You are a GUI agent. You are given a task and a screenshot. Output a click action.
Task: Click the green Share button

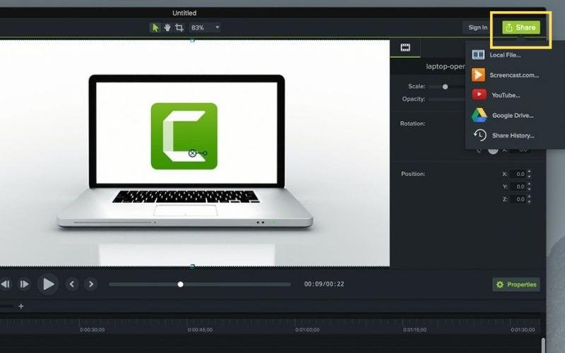coord(521,28)
